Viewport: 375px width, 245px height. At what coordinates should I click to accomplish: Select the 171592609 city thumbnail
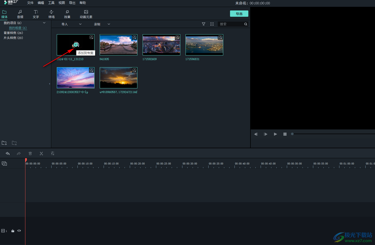pyautogui.click(x=161, y=45)
